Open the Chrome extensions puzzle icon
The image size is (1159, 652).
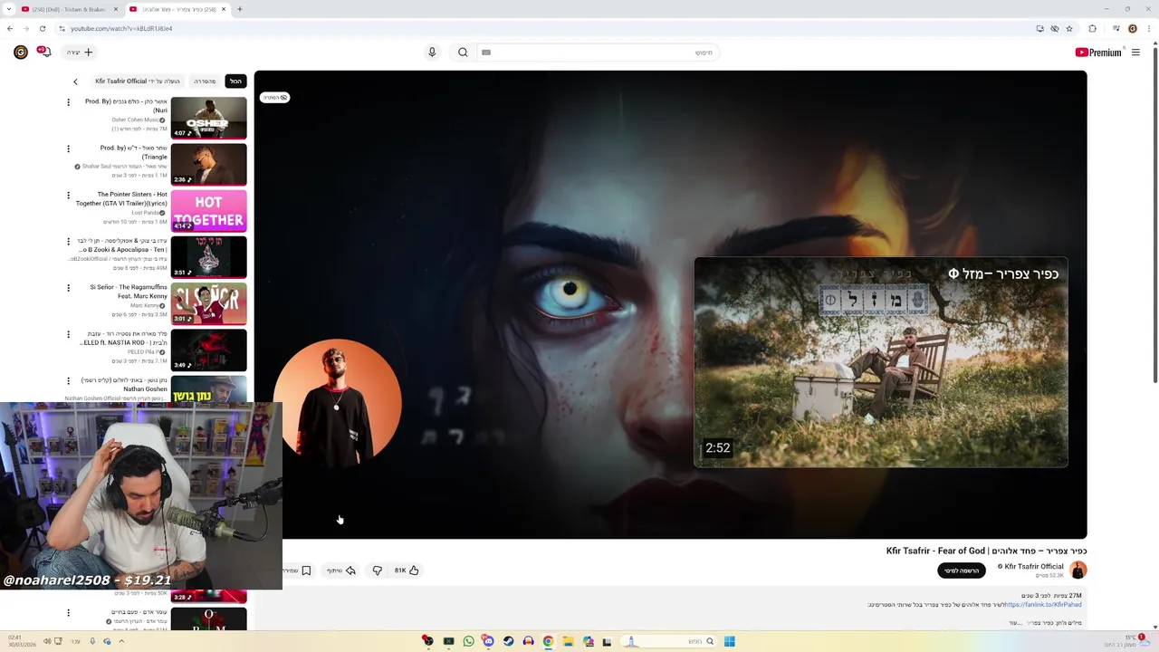click(x=1092, y=28)
